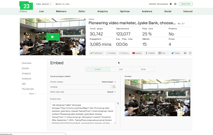Click inside the Embed Code text area

point(83,113)
